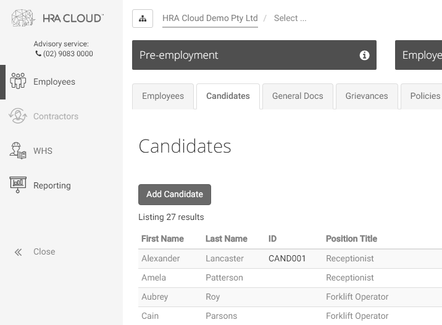Click the Reporting chart icon

pyautogui.click(x=18, y=185)
